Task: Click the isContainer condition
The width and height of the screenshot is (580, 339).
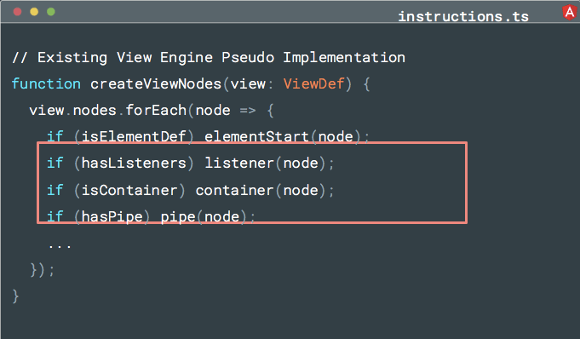Action: click(129, 190)
